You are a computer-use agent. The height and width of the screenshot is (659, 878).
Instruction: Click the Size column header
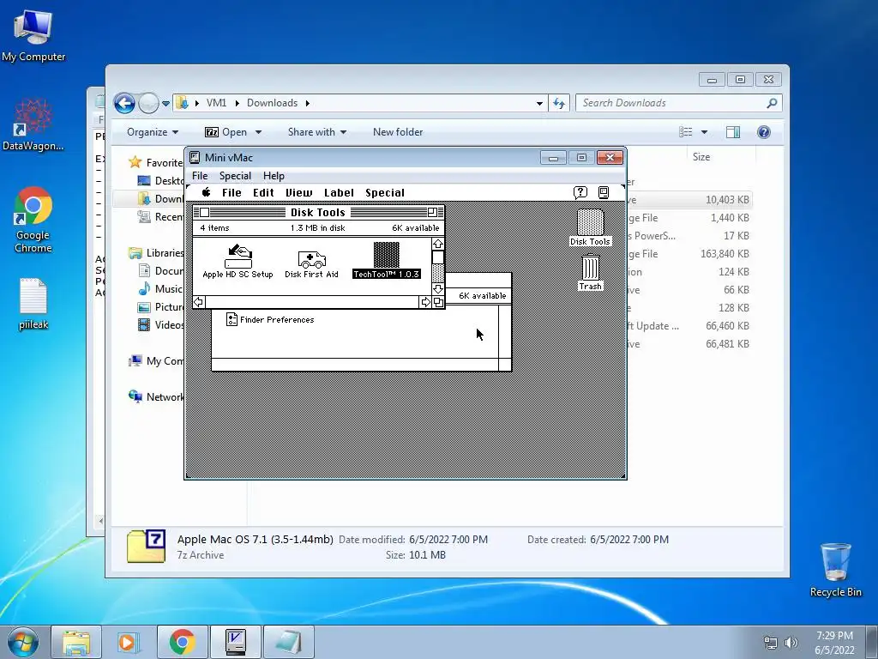pos(720,157)
